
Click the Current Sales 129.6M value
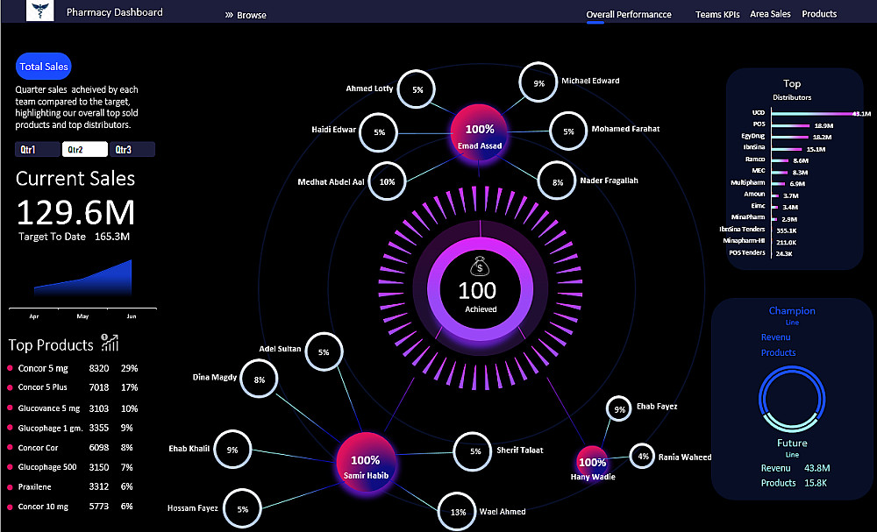[75, 212]
